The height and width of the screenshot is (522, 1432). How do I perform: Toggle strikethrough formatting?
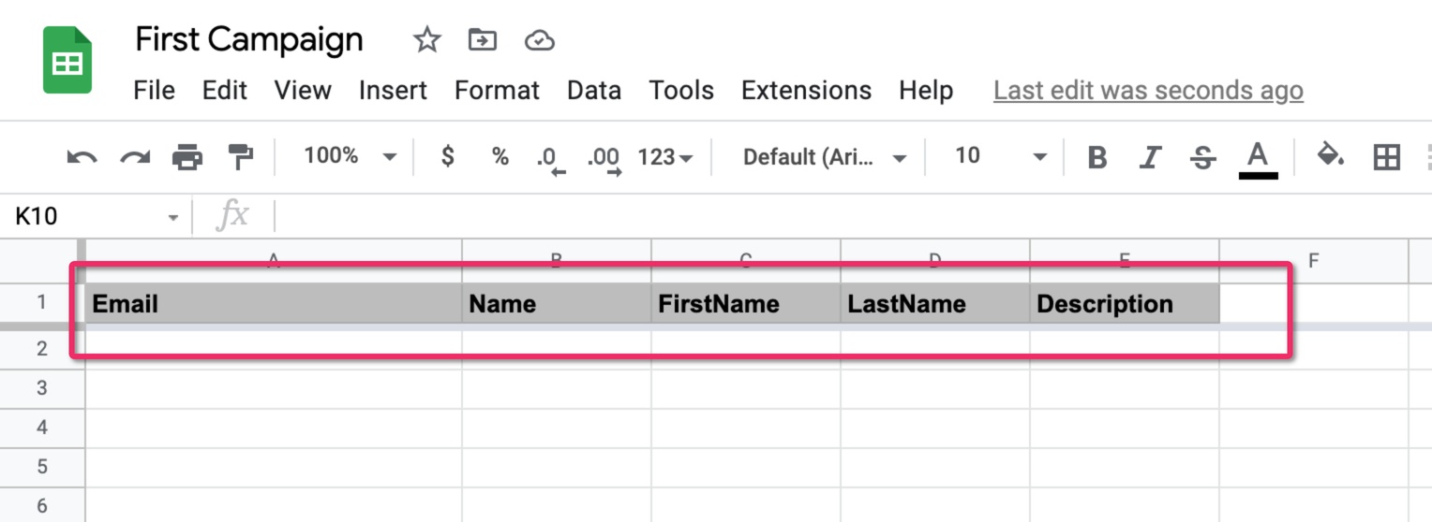click(1202, 157)
